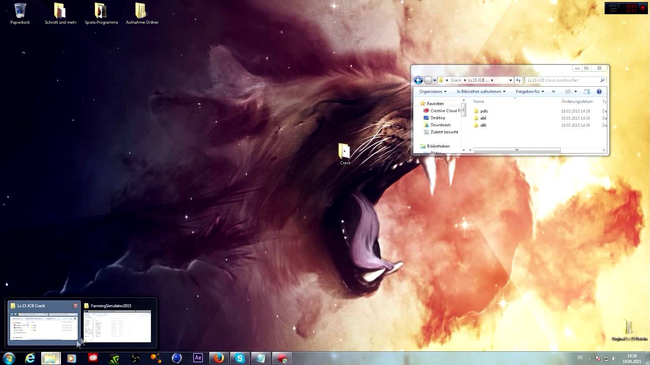Open the Spiele.Programme desktop folder
Screen dimensions: 650x365
click(x=101, y=14)
